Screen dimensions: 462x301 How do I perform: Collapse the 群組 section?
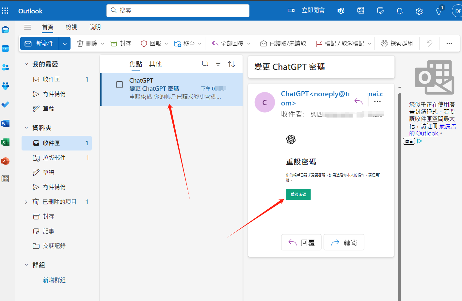pyautogui.click(x=26, y=265)
